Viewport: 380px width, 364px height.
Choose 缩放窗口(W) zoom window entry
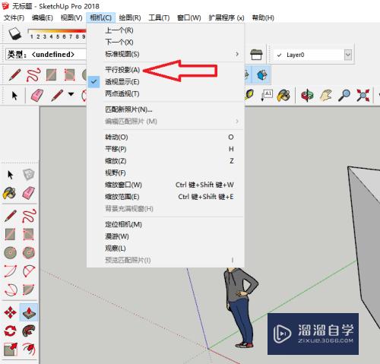166,185
